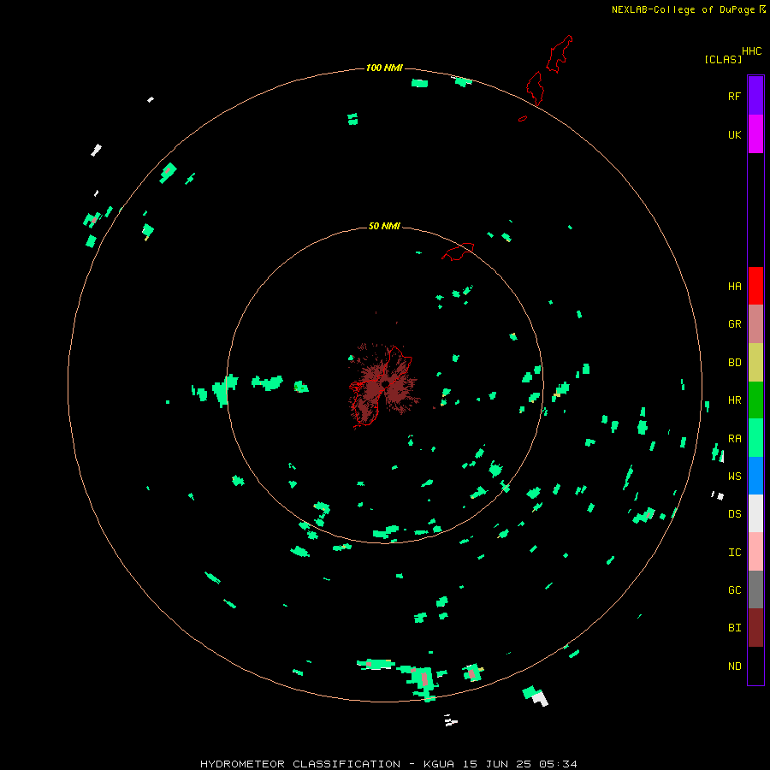Image resolution: width=770 pixels, height=770 pixels.
Task: Click the BI brown legend swatch
Action: point(755,628)
